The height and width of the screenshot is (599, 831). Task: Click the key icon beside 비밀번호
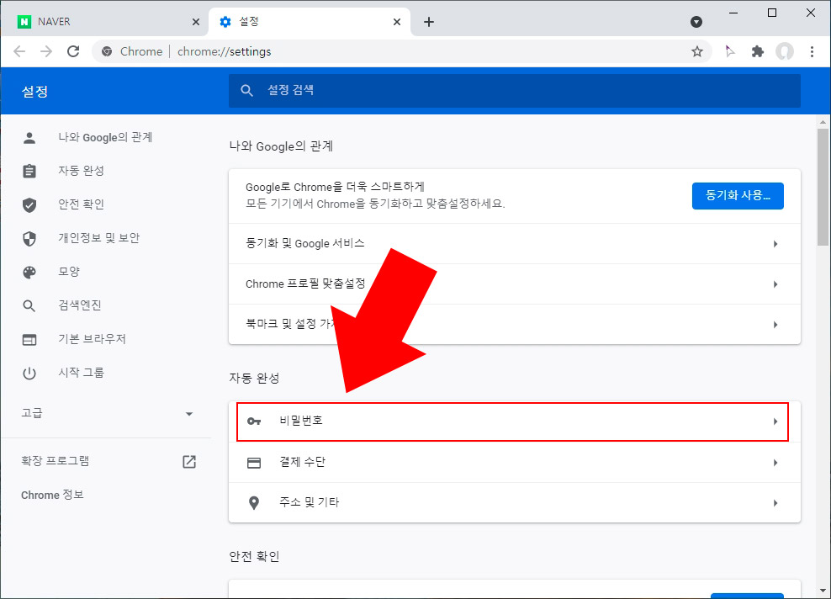tap(254, 421)
